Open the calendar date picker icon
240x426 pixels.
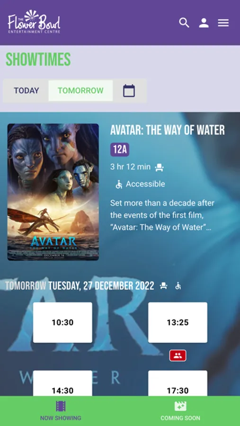click(x=129, y=90)
